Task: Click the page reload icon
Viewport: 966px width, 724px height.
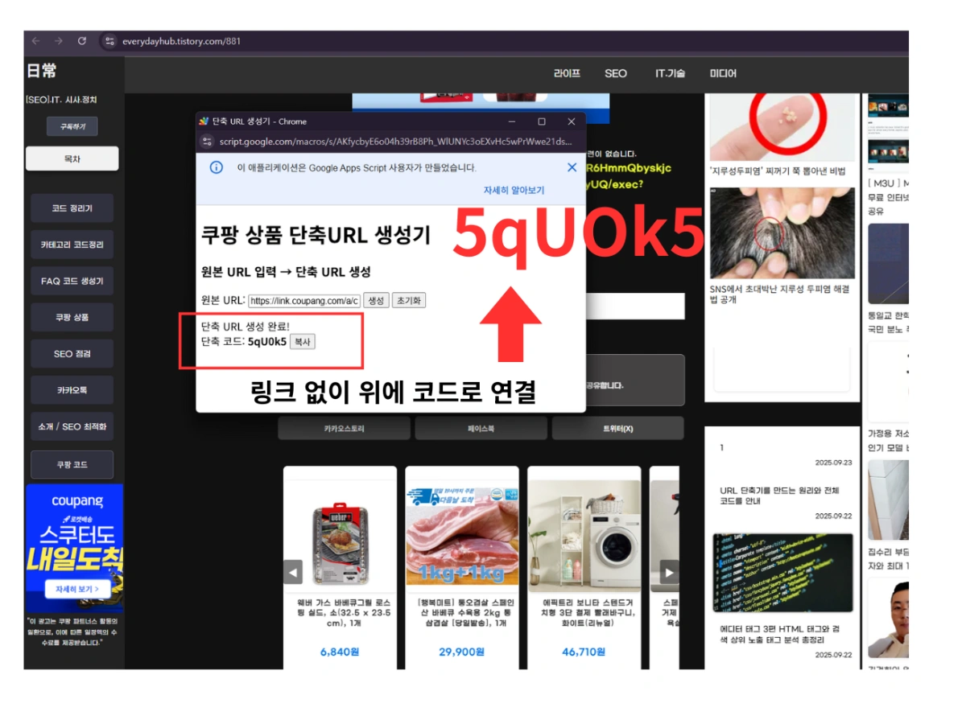Action: point(83,41)
